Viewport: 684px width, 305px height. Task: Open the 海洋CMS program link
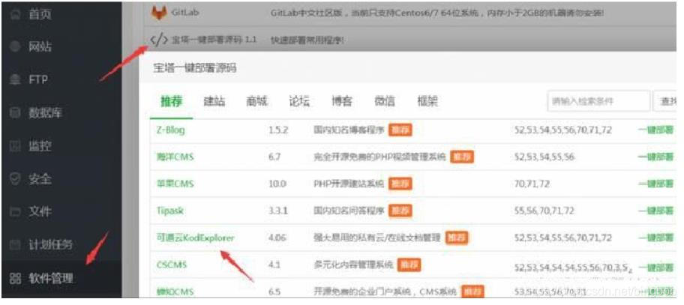[175, 157]
